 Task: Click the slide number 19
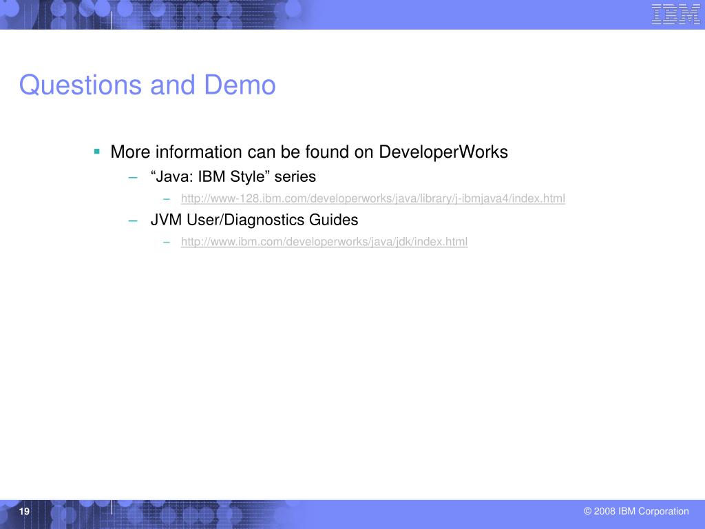[x=24, y=511]
